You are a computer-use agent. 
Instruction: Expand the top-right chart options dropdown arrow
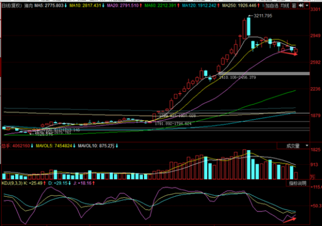(307, 5)
